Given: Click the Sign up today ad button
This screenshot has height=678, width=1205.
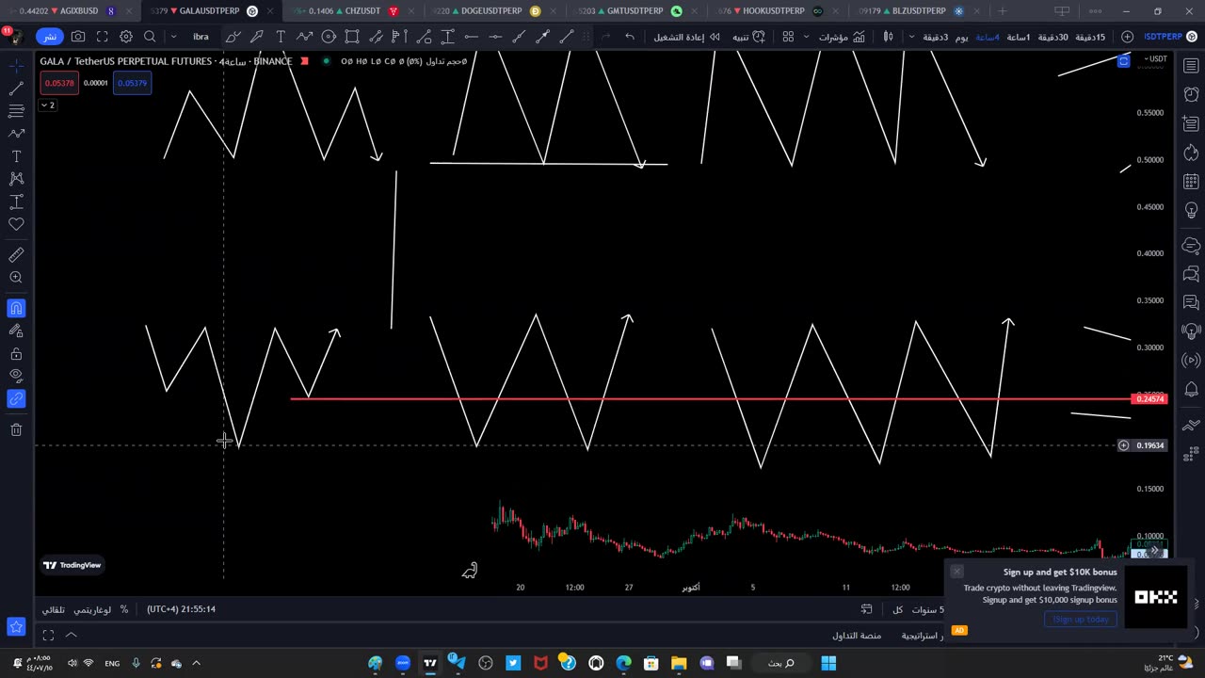Looking at the screenshot, I should coord(1081,619).
